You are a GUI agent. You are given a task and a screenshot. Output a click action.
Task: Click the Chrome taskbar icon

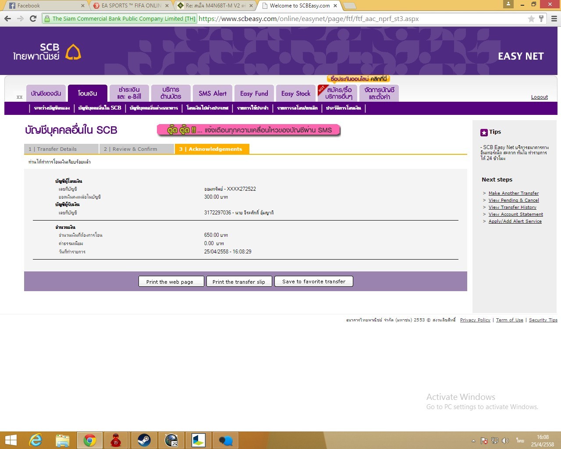[x=90, y=440]
